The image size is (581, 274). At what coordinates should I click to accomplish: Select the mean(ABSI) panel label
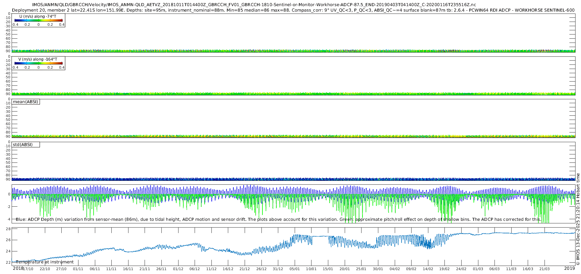[x=25, y=102]
